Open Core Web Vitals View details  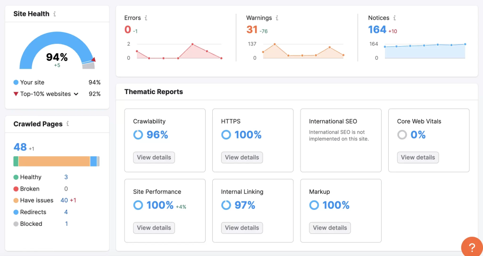coord(418,157)
